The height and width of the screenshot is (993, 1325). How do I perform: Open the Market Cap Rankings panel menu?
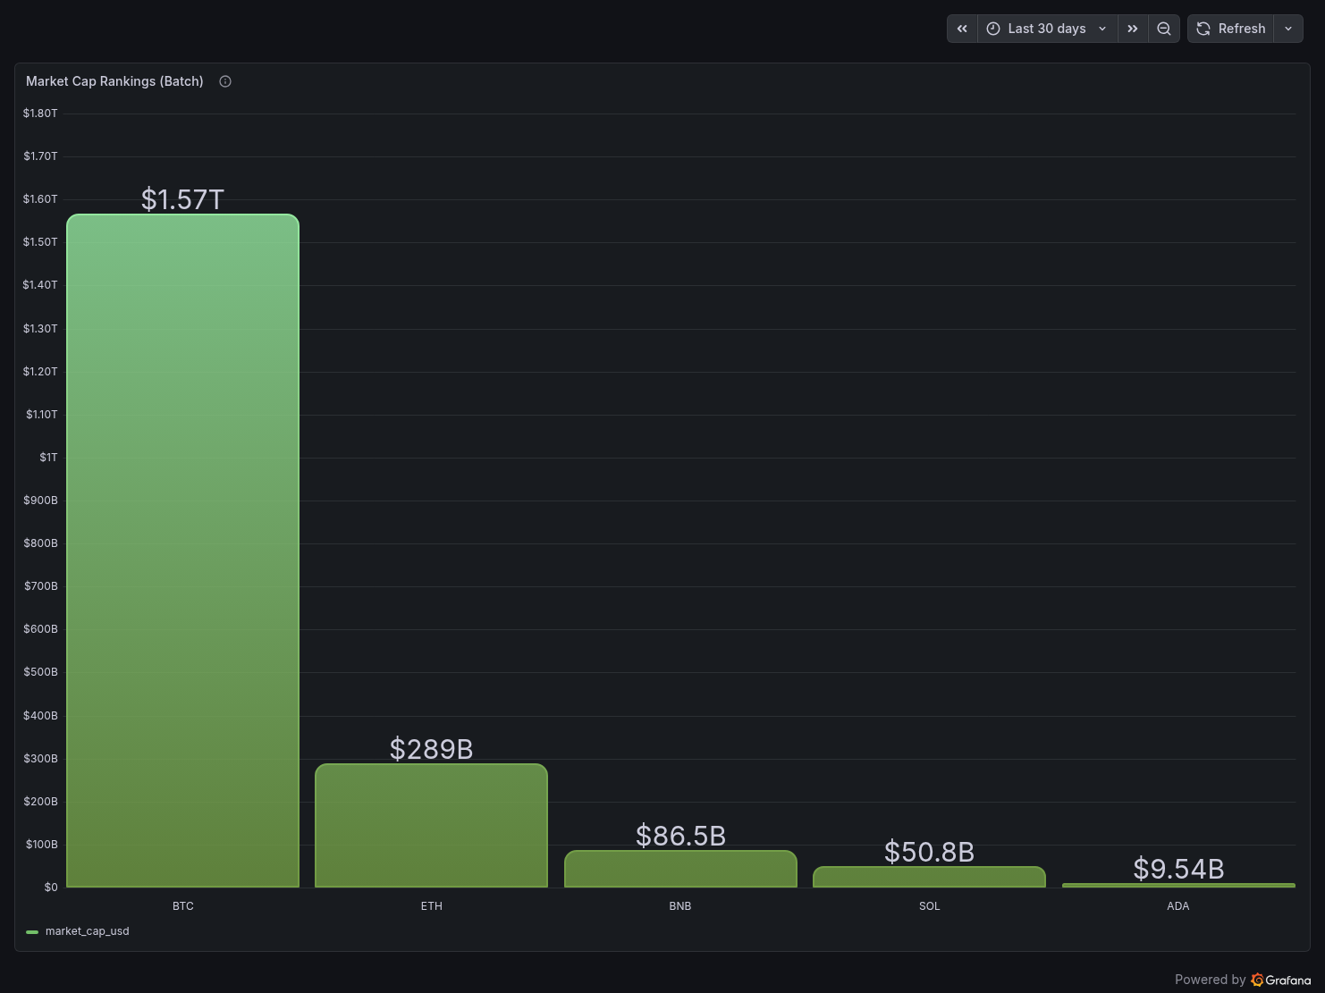pos(114,81)
